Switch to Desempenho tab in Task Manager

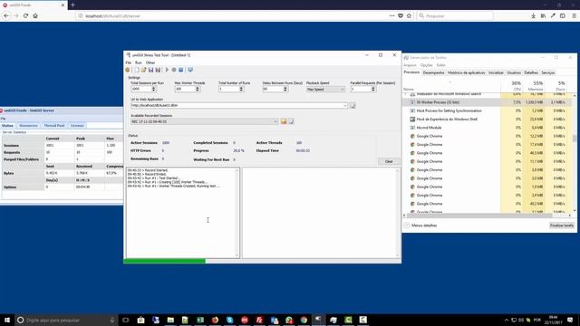coord(433,72)
